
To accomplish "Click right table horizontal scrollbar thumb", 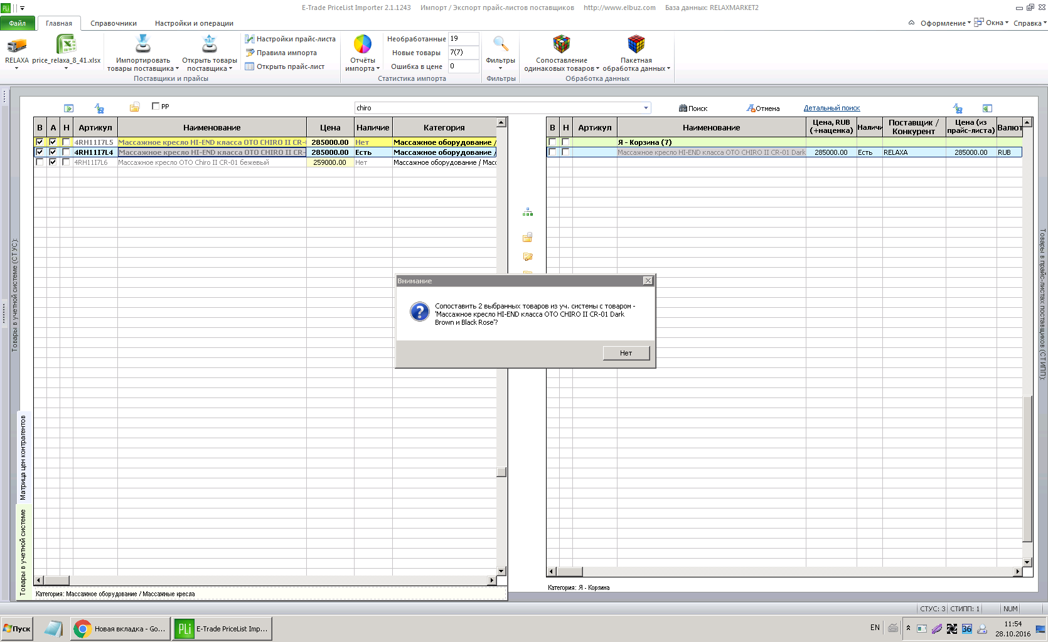I will (570, 572).
